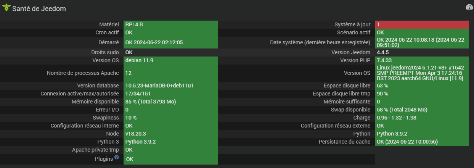The height and width of the screenshot is (168, 474).
Task: Click the 'Matériel' label
Action: tap(109, 24)
